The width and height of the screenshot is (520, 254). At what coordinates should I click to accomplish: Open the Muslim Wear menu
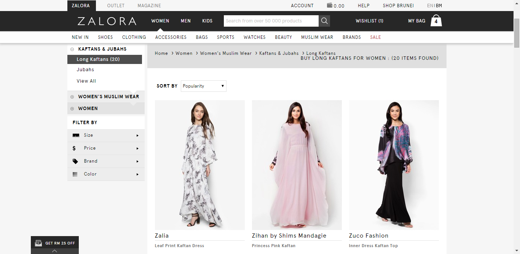coord(317,37)
